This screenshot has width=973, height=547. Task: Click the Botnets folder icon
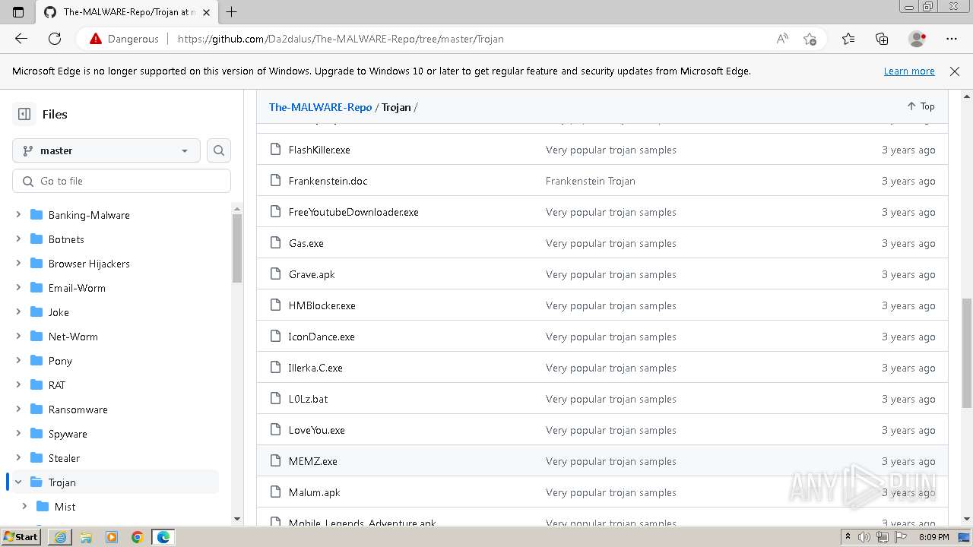coord(36,239)
